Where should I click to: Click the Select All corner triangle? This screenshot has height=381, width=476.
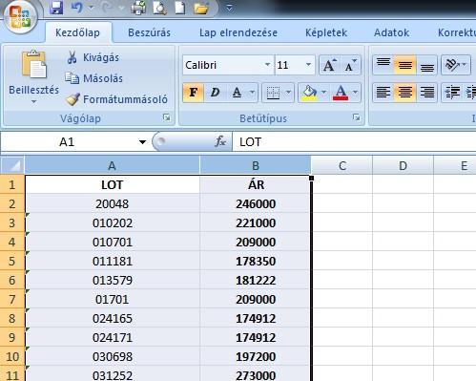[12, 165]
